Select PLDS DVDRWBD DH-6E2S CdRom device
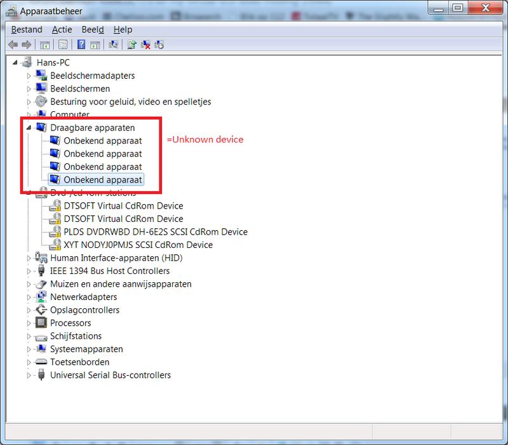508x445 pixels. [156, 232]
